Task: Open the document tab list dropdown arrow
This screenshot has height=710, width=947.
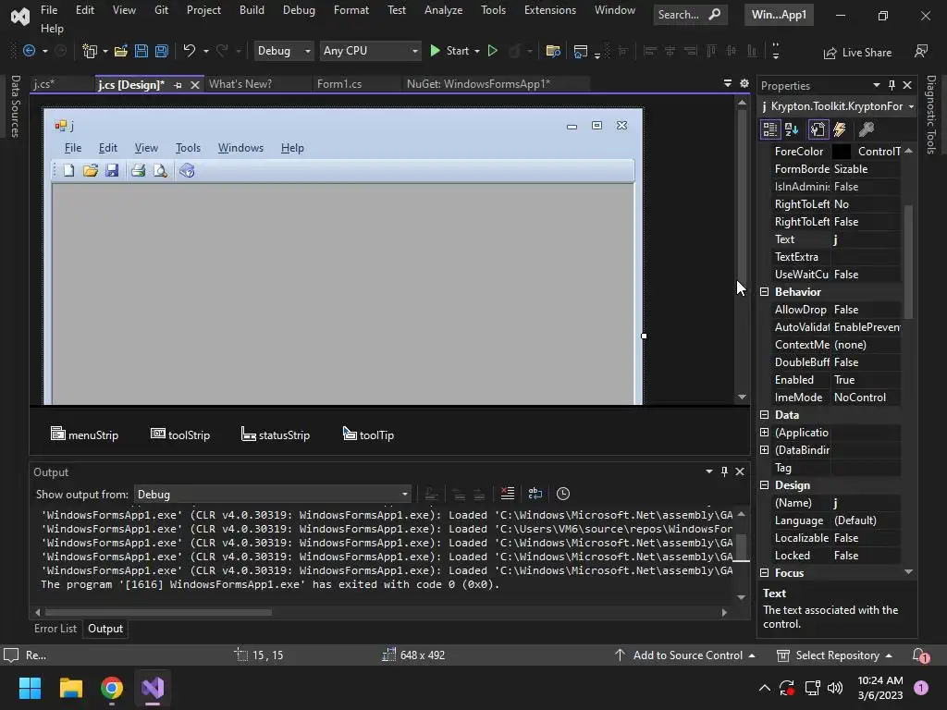Action: pos(728,83)
